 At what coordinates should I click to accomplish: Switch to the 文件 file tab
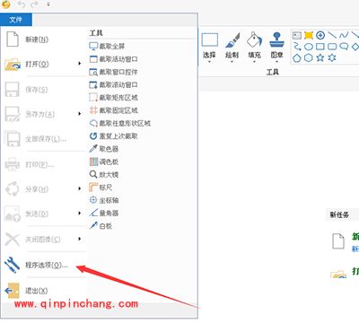(x=16, y=20)
